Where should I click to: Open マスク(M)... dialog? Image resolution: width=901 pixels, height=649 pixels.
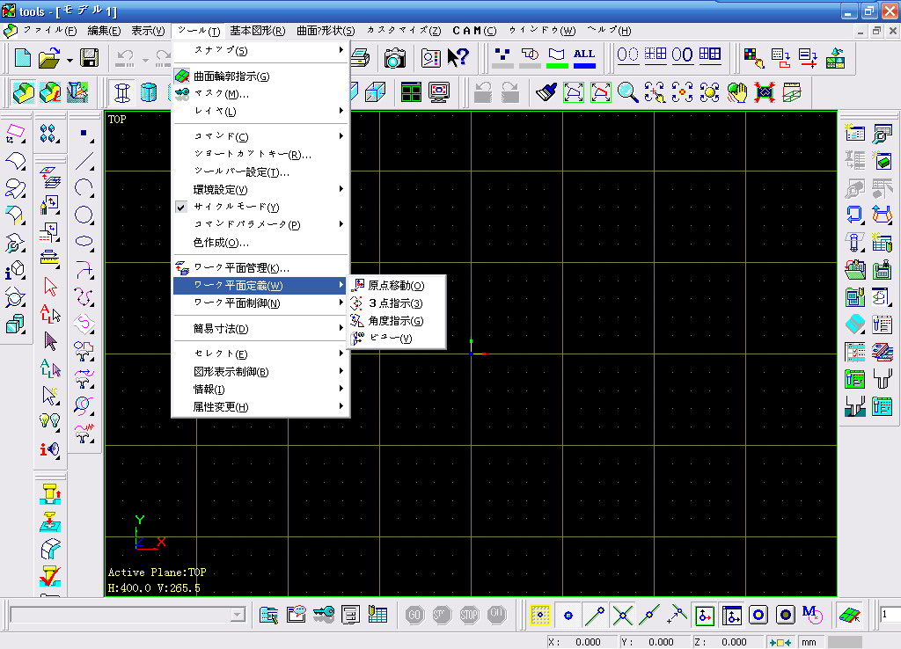260,93
